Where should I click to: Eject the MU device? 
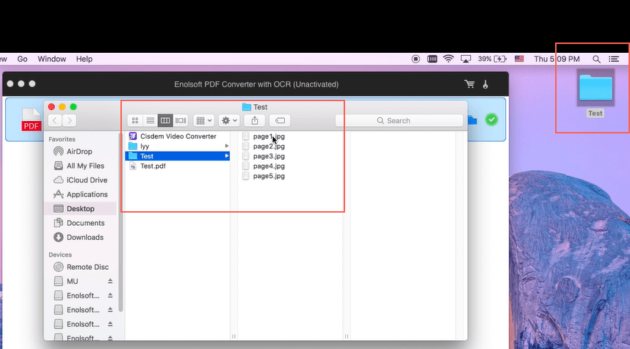(x=110, y=282)
